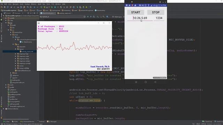The image size is (223, 125).
Task: Click the MainActivity breadcrumb item
Action: coord(100,10)
